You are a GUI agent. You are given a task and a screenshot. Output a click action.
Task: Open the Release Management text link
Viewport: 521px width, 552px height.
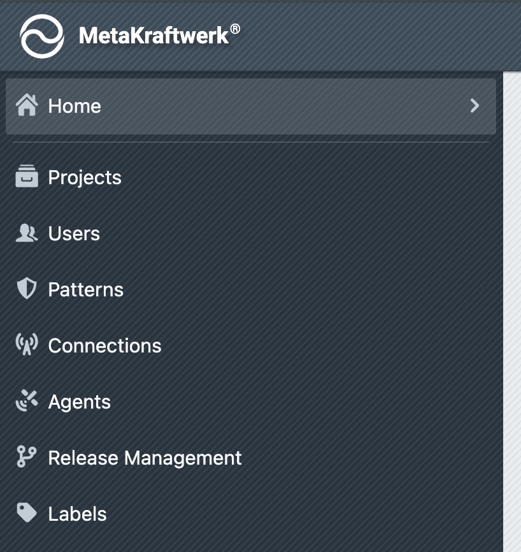coord(145,458)
